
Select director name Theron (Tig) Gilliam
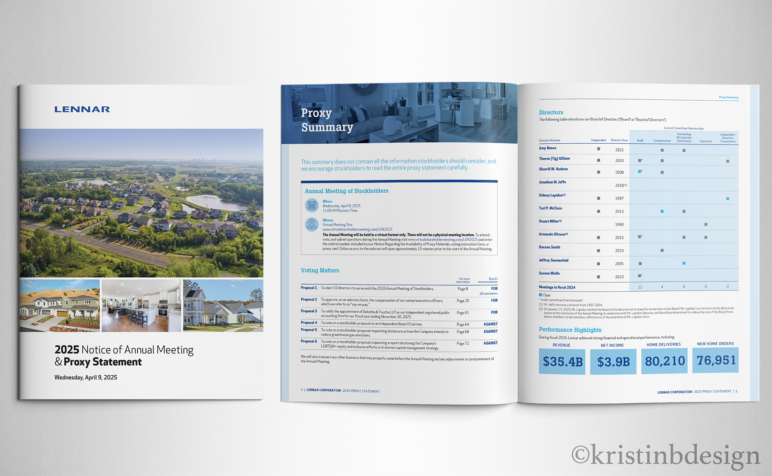point(554,159)
